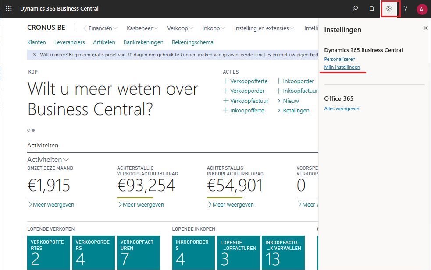Go to Rekeningschema
The height and width of the screenshot is (270, 431).
pos(192,42)
